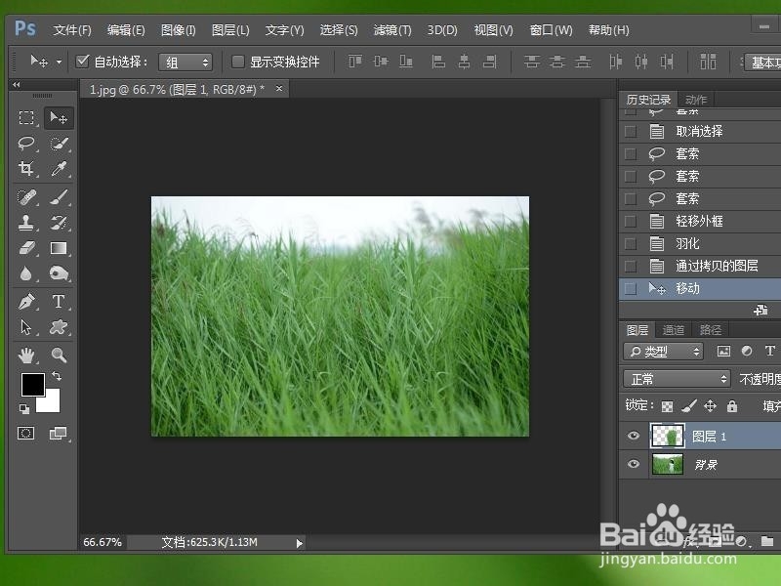Viewport: 781px width, 586px height.
Task: Open the 滤镜(T) menu
Action: [x=392, y=30]
